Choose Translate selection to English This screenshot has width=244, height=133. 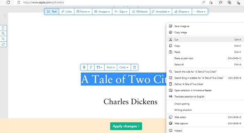pyautogui.click(x=205, y=97)
